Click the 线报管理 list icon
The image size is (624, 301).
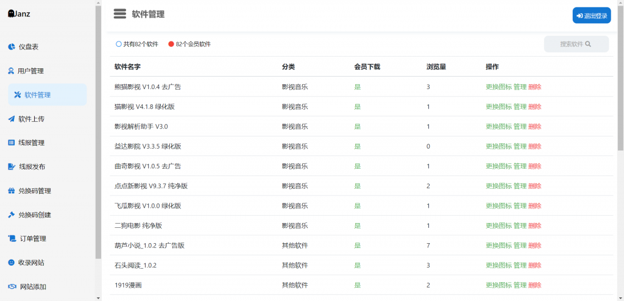pyautogui.click(x=12, y=143)
